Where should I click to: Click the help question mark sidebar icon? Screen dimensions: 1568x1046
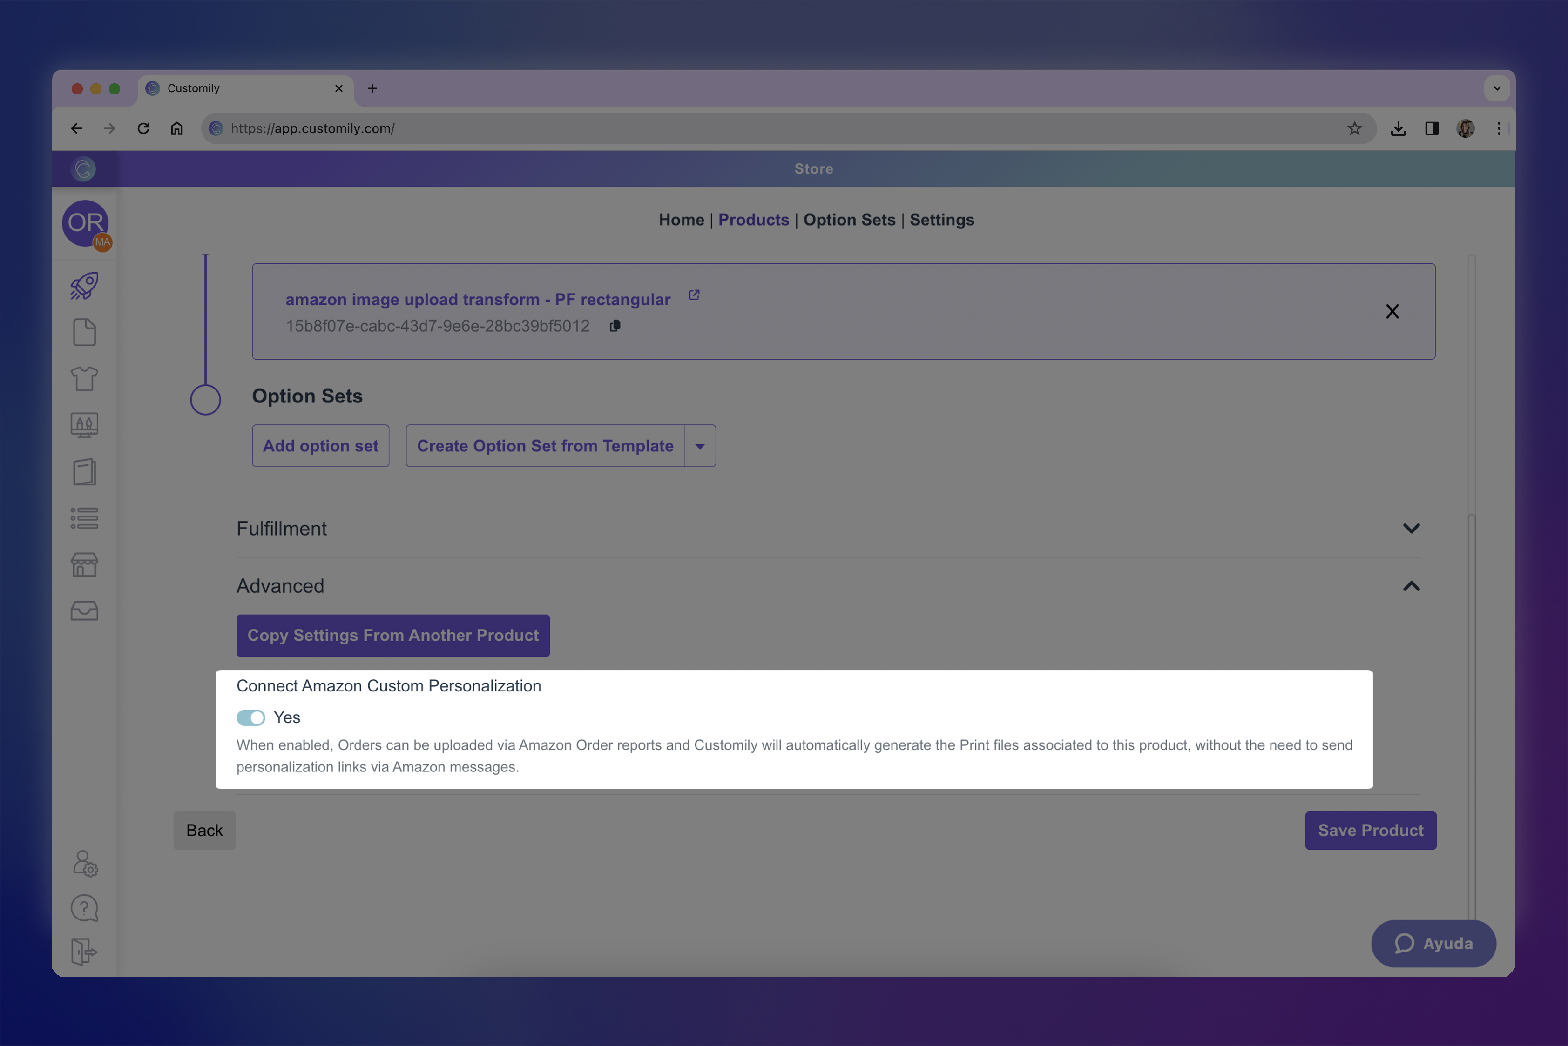pos(84,908)
